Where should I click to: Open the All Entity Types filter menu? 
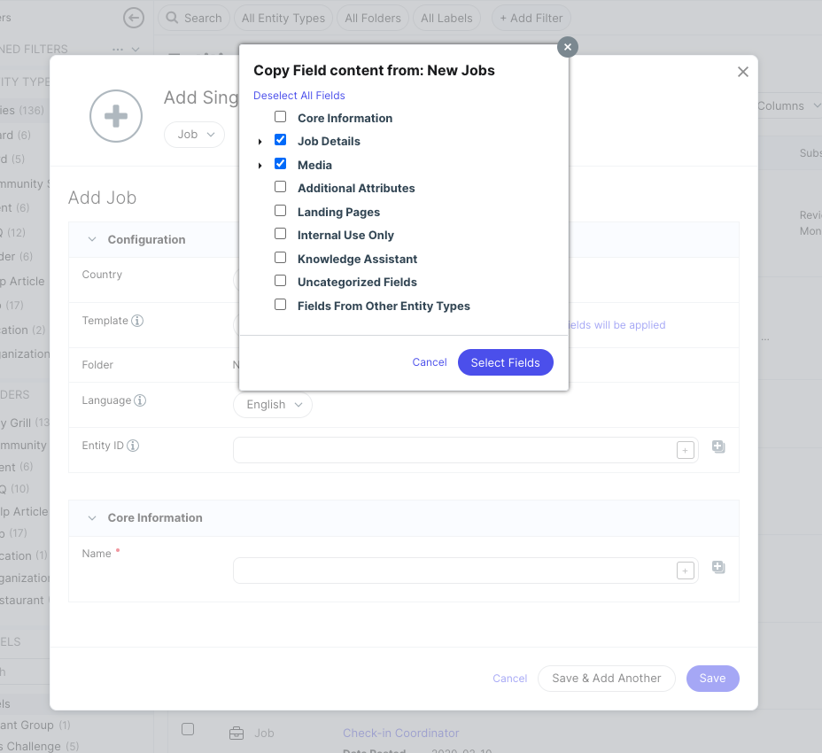pos(283,17)
